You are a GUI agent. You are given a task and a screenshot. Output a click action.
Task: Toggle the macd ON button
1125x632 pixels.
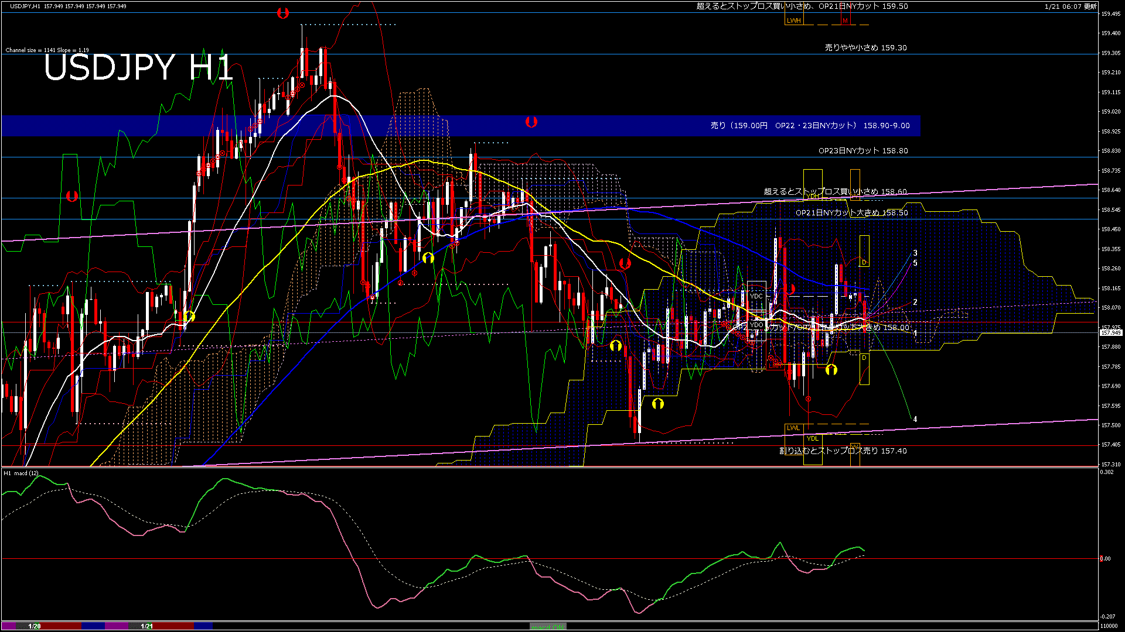548,627
